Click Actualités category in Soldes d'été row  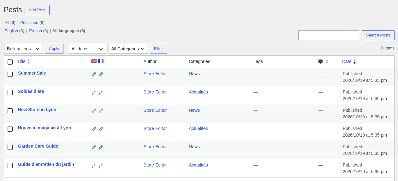click(x=198, y=92)
